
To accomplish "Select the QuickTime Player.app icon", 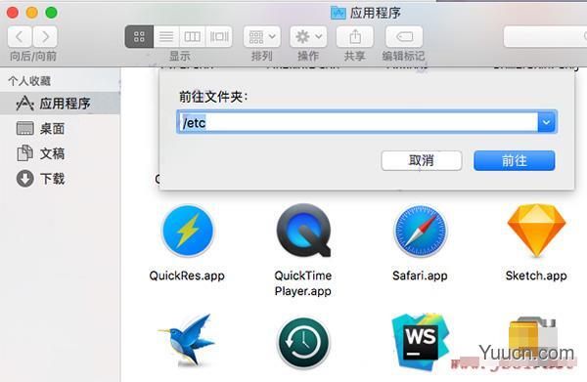I will 303,231.
